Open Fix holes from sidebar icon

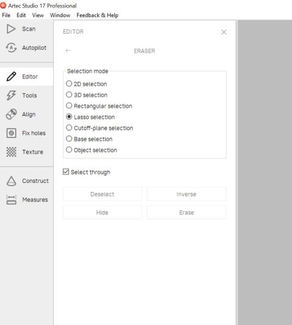pyautogui.click(x=11, y=133)
